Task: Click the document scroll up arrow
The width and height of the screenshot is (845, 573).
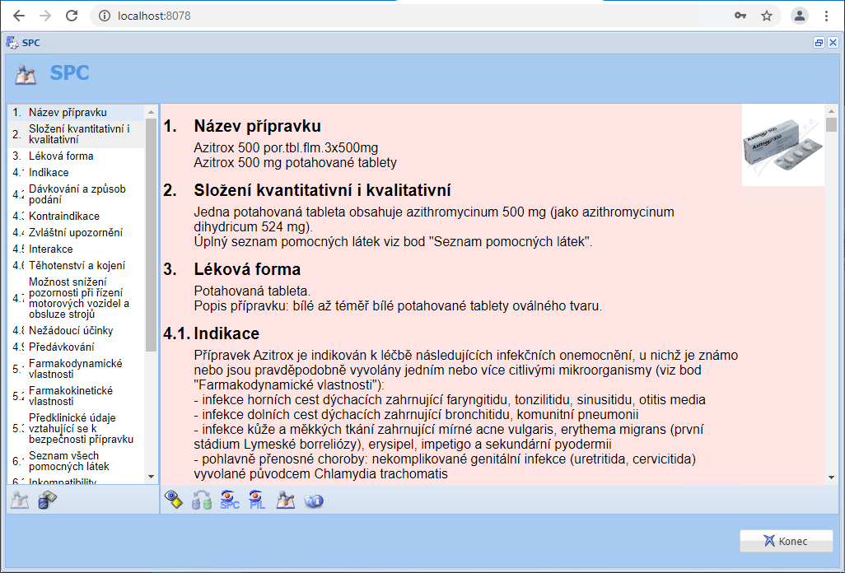Action: (x=832, y=111)
